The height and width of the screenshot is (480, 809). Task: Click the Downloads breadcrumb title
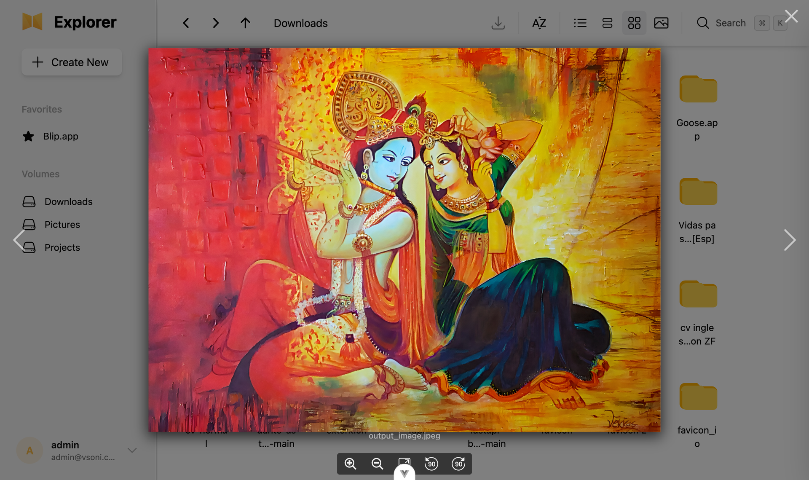coord(300,23)
